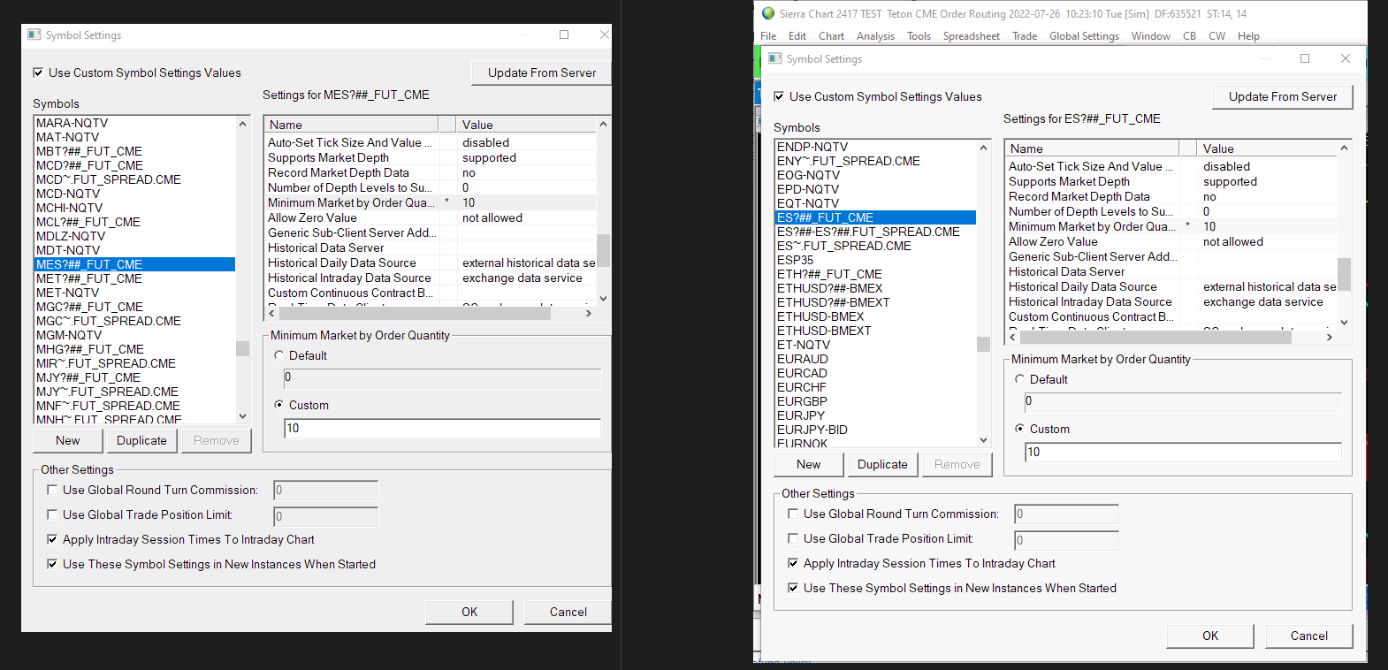
Task: Select Minimum Market by Order row in right window
Action: pyautogui.click(x=1171, y=226)
